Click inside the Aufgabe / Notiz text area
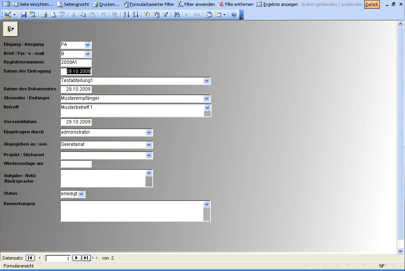This screenshot has height=271, width=405. (x=103, y=178)
